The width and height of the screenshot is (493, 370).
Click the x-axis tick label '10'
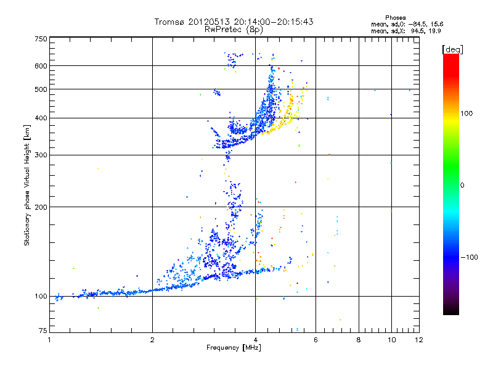click(391, 340)
